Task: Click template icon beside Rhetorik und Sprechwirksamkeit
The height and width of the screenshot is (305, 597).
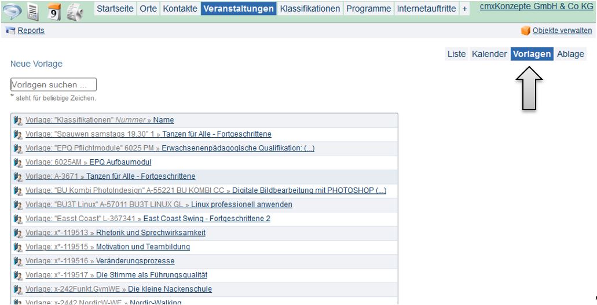Action: 17,233
